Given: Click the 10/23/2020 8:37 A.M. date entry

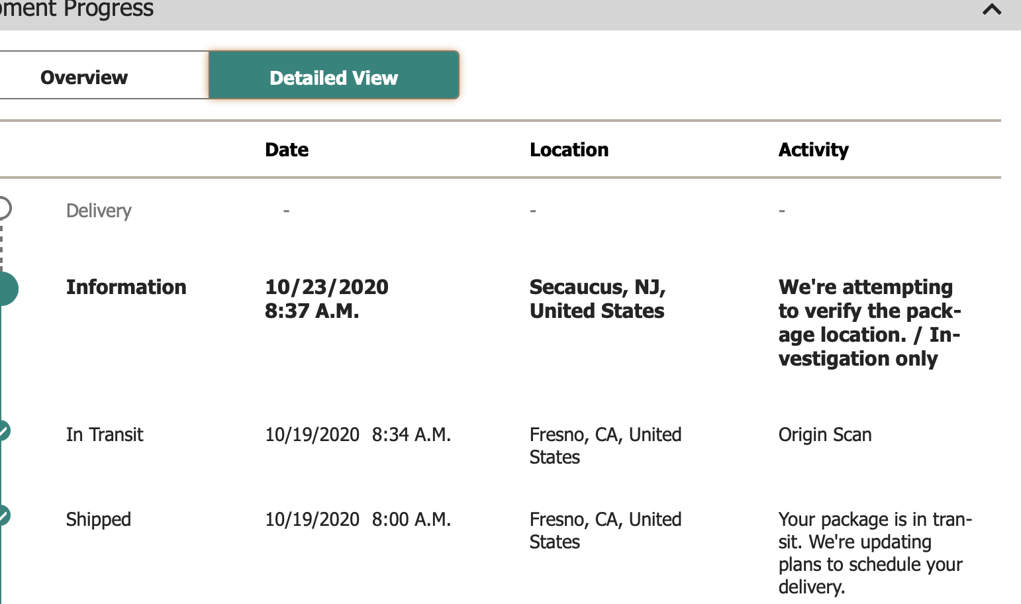Looking at the screenshot, I should point(326,299).
